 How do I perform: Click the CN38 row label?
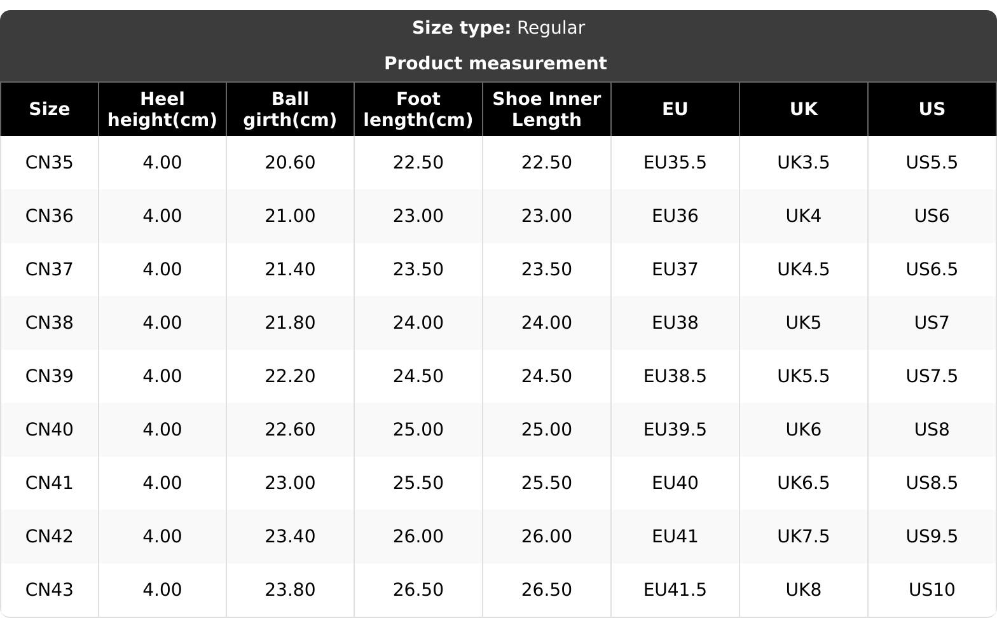[49, 323]
